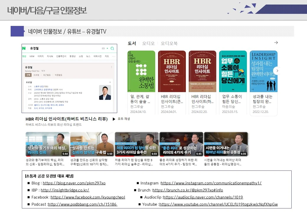Open the podbbang.com Podcast link
Image resolution: width=307 pixels, height=212 pixels.
[x=83, y=204]
